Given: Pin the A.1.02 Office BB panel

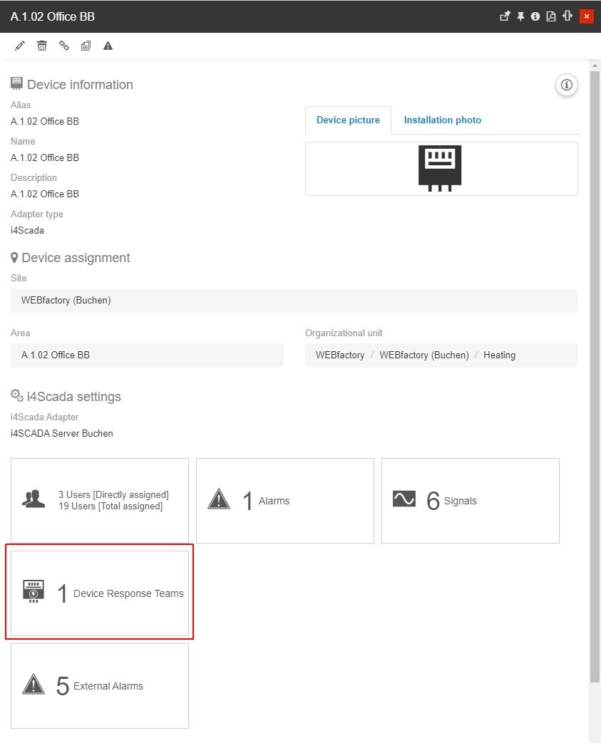Looking at the screenshot, I should pyautogui.click(x=520, y=16).
